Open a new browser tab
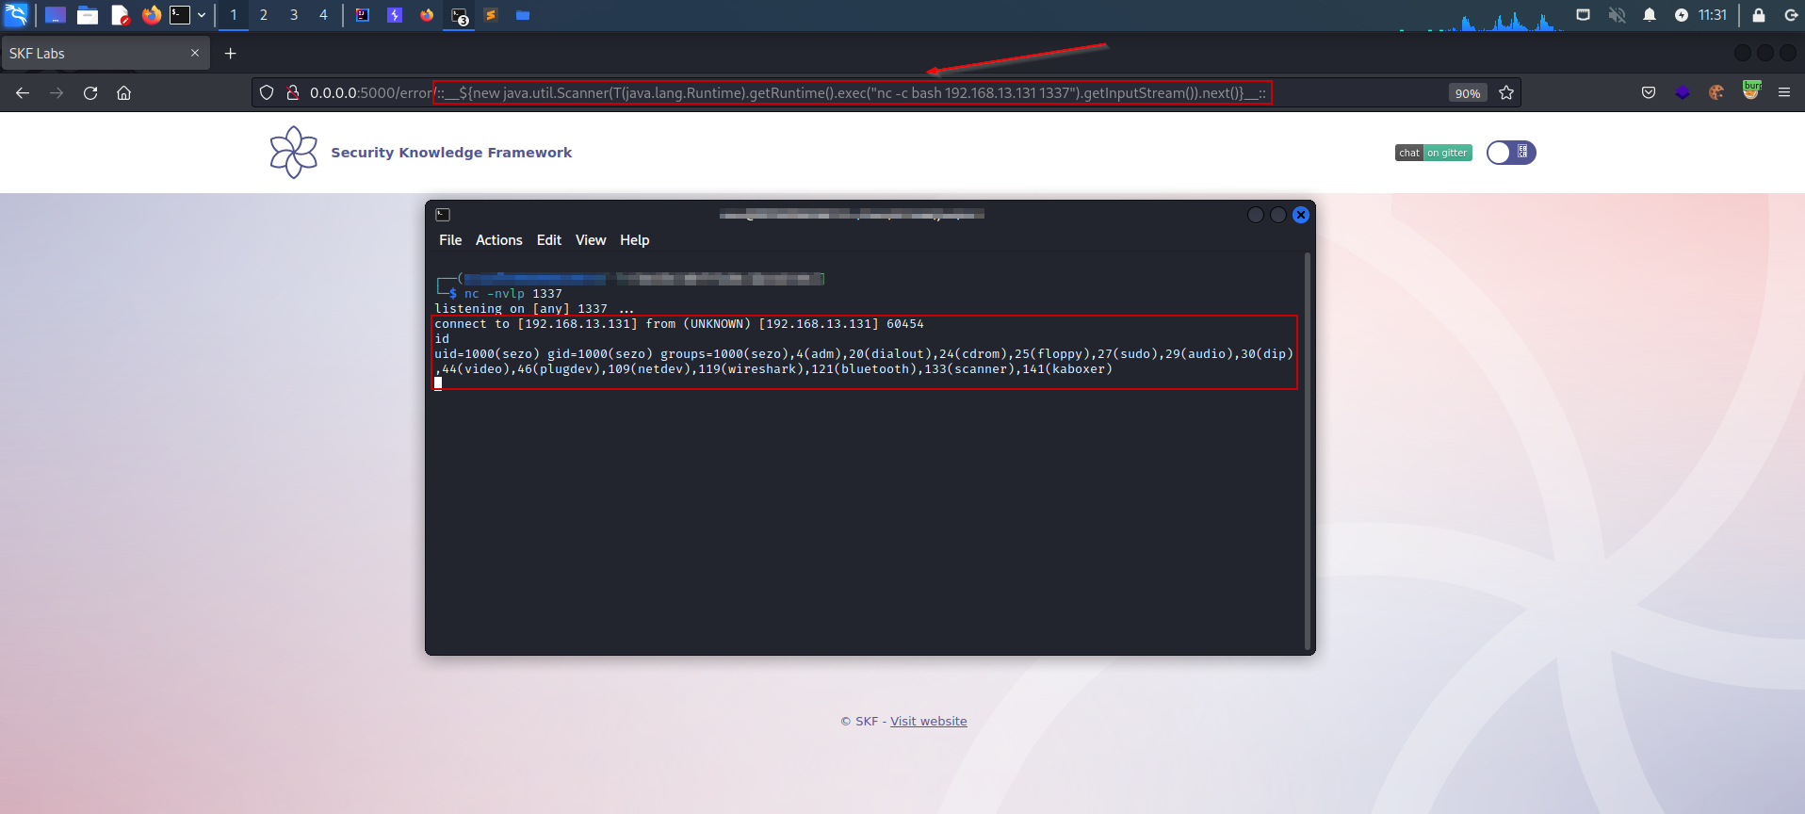 230,54
